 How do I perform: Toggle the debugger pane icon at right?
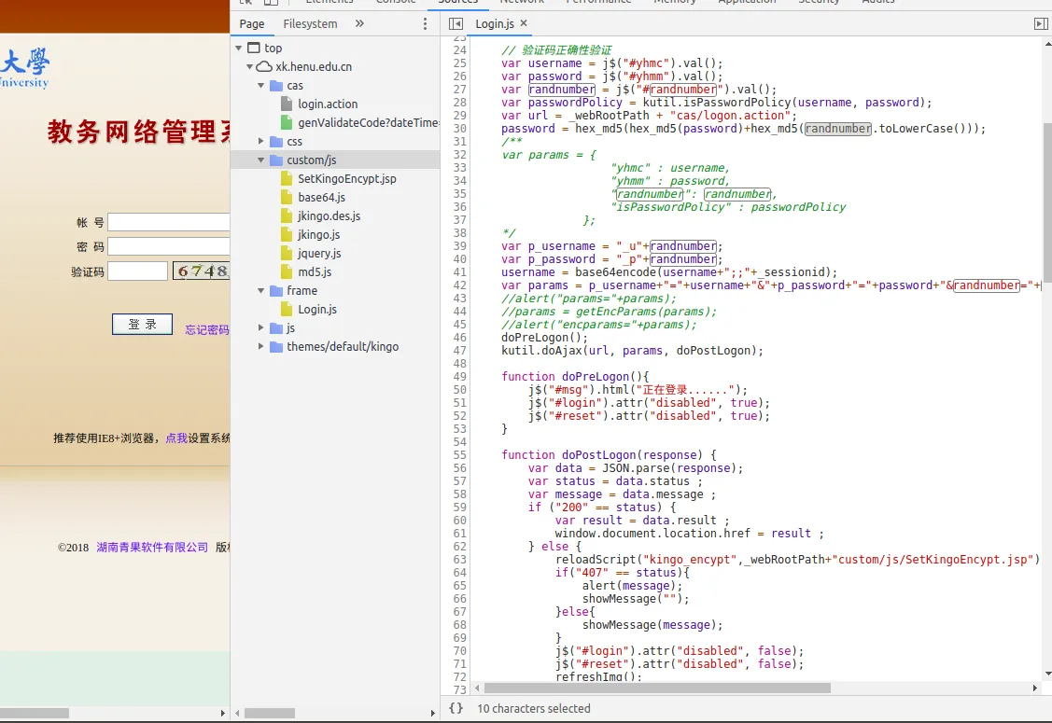point(1041,23)
